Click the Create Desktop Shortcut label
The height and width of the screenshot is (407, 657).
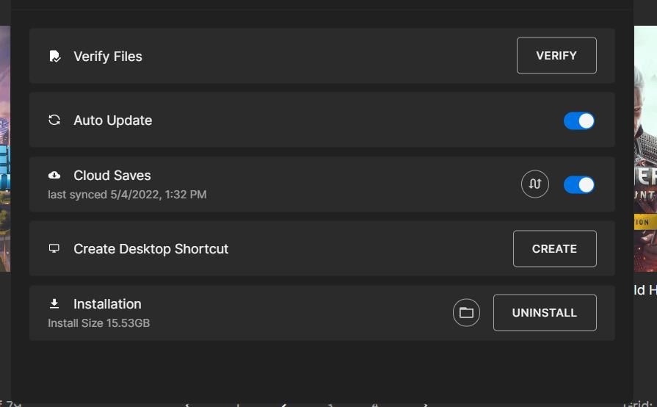tap(150, 249)
